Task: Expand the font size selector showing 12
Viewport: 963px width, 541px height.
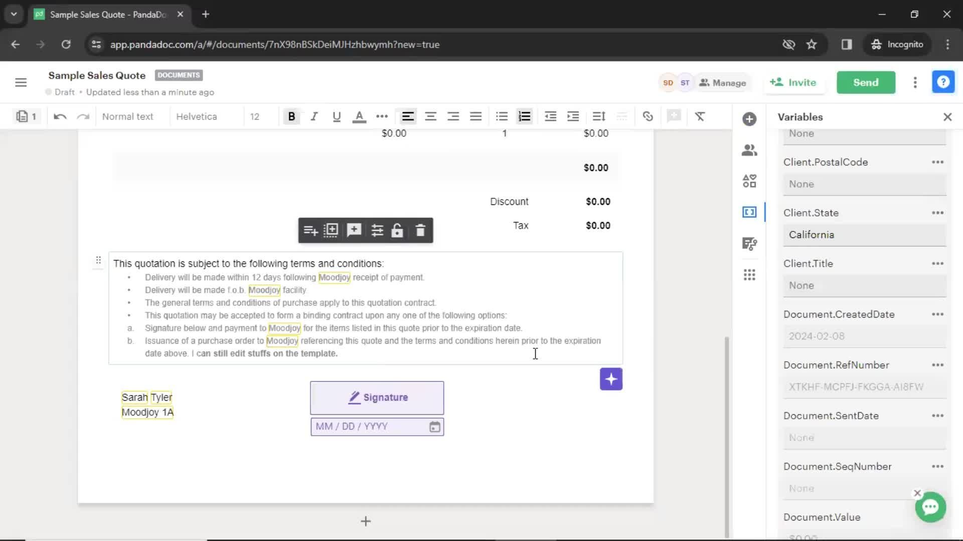Action: click(x=255, y=116)
